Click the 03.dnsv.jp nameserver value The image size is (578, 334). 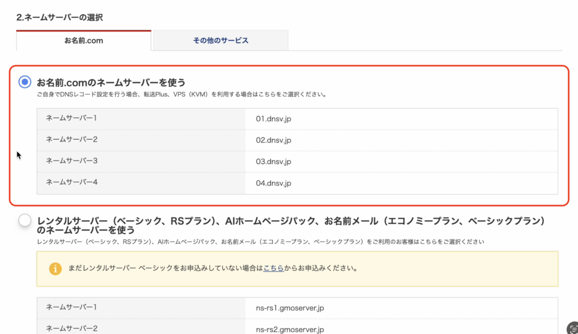[x=273, y=162]
